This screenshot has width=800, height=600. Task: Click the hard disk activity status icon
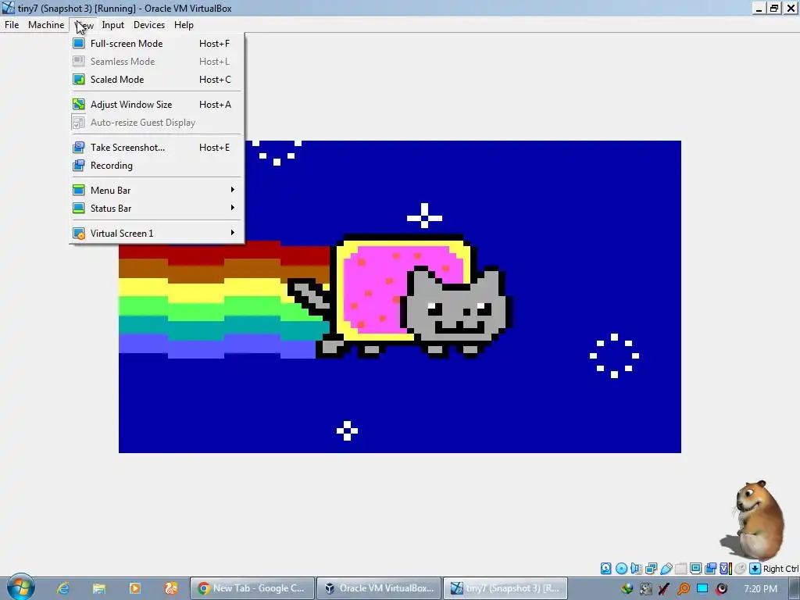pos(605,569)
